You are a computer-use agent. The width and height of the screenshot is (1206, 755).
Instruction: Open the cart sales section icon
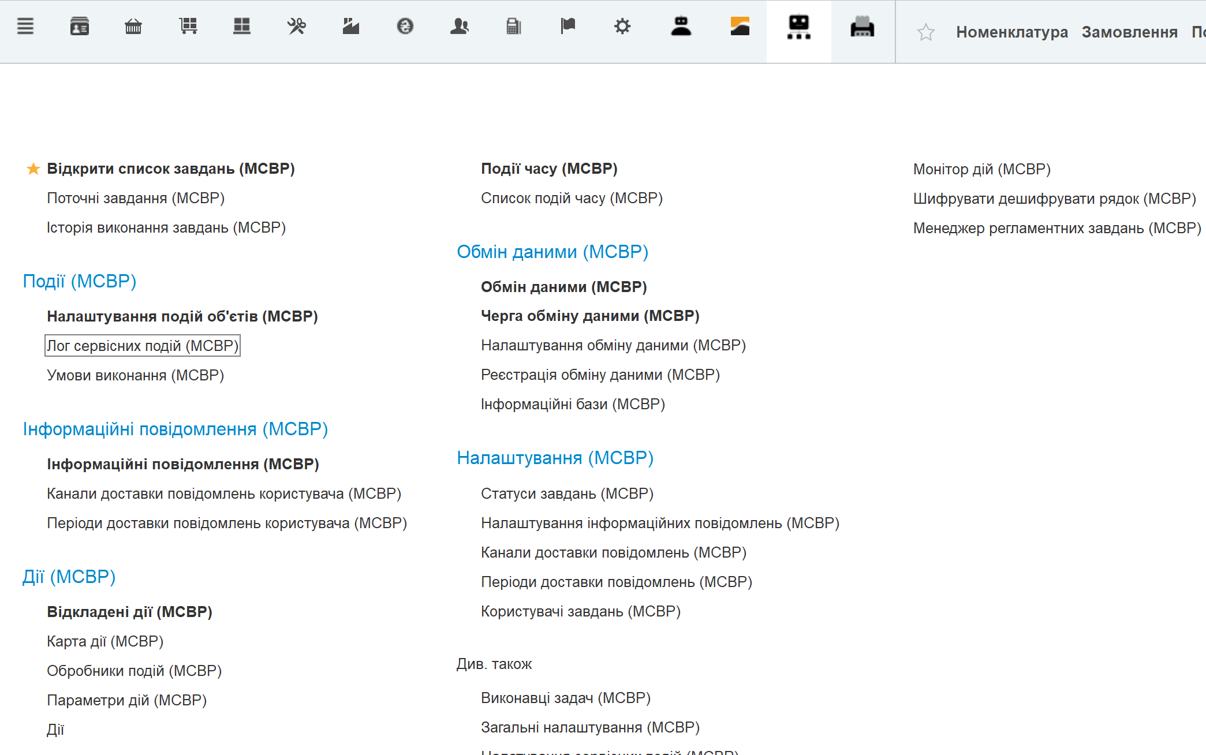(x=188, y=26)
